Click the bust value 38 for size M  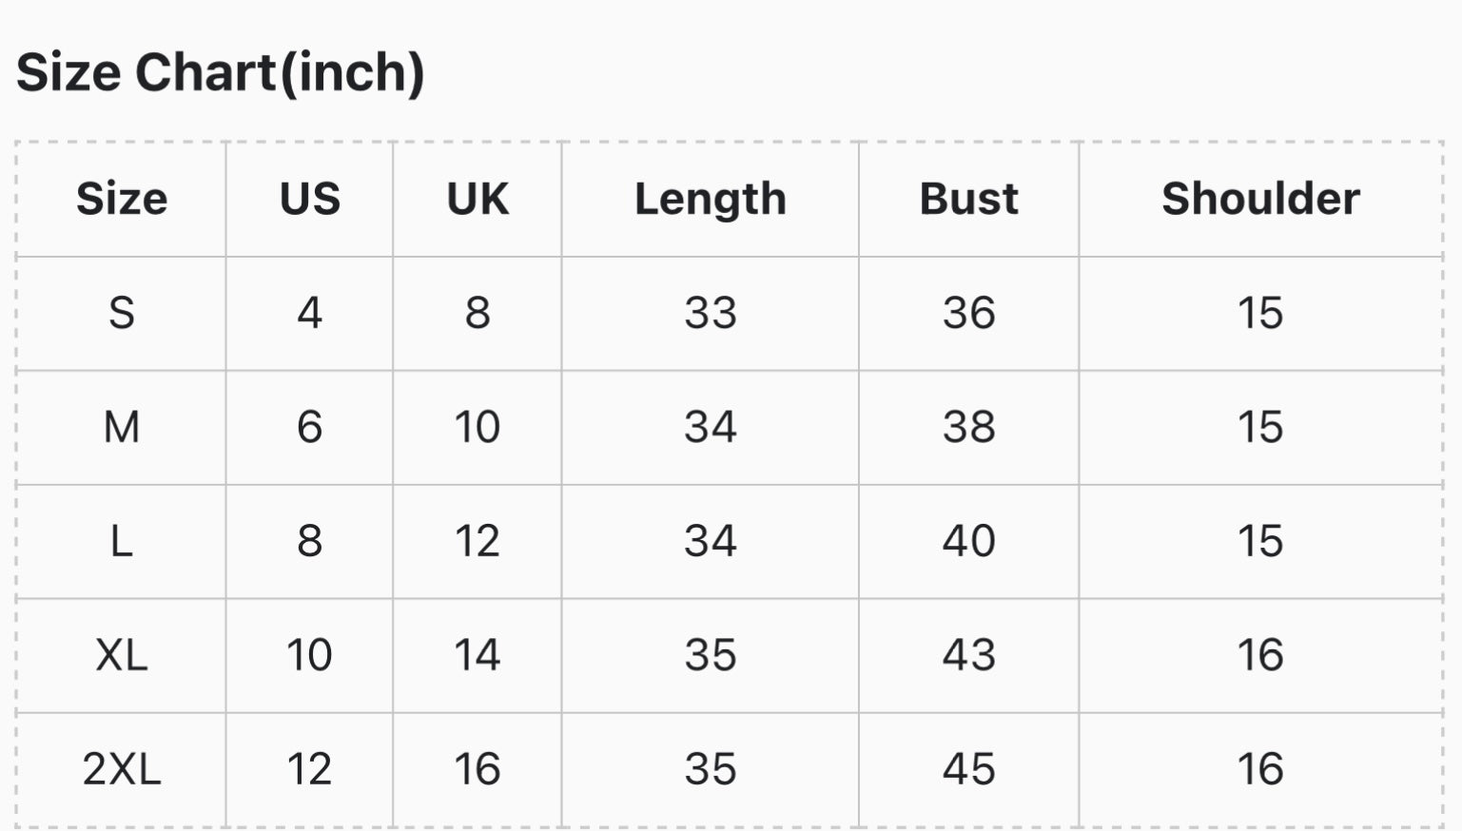968,427
